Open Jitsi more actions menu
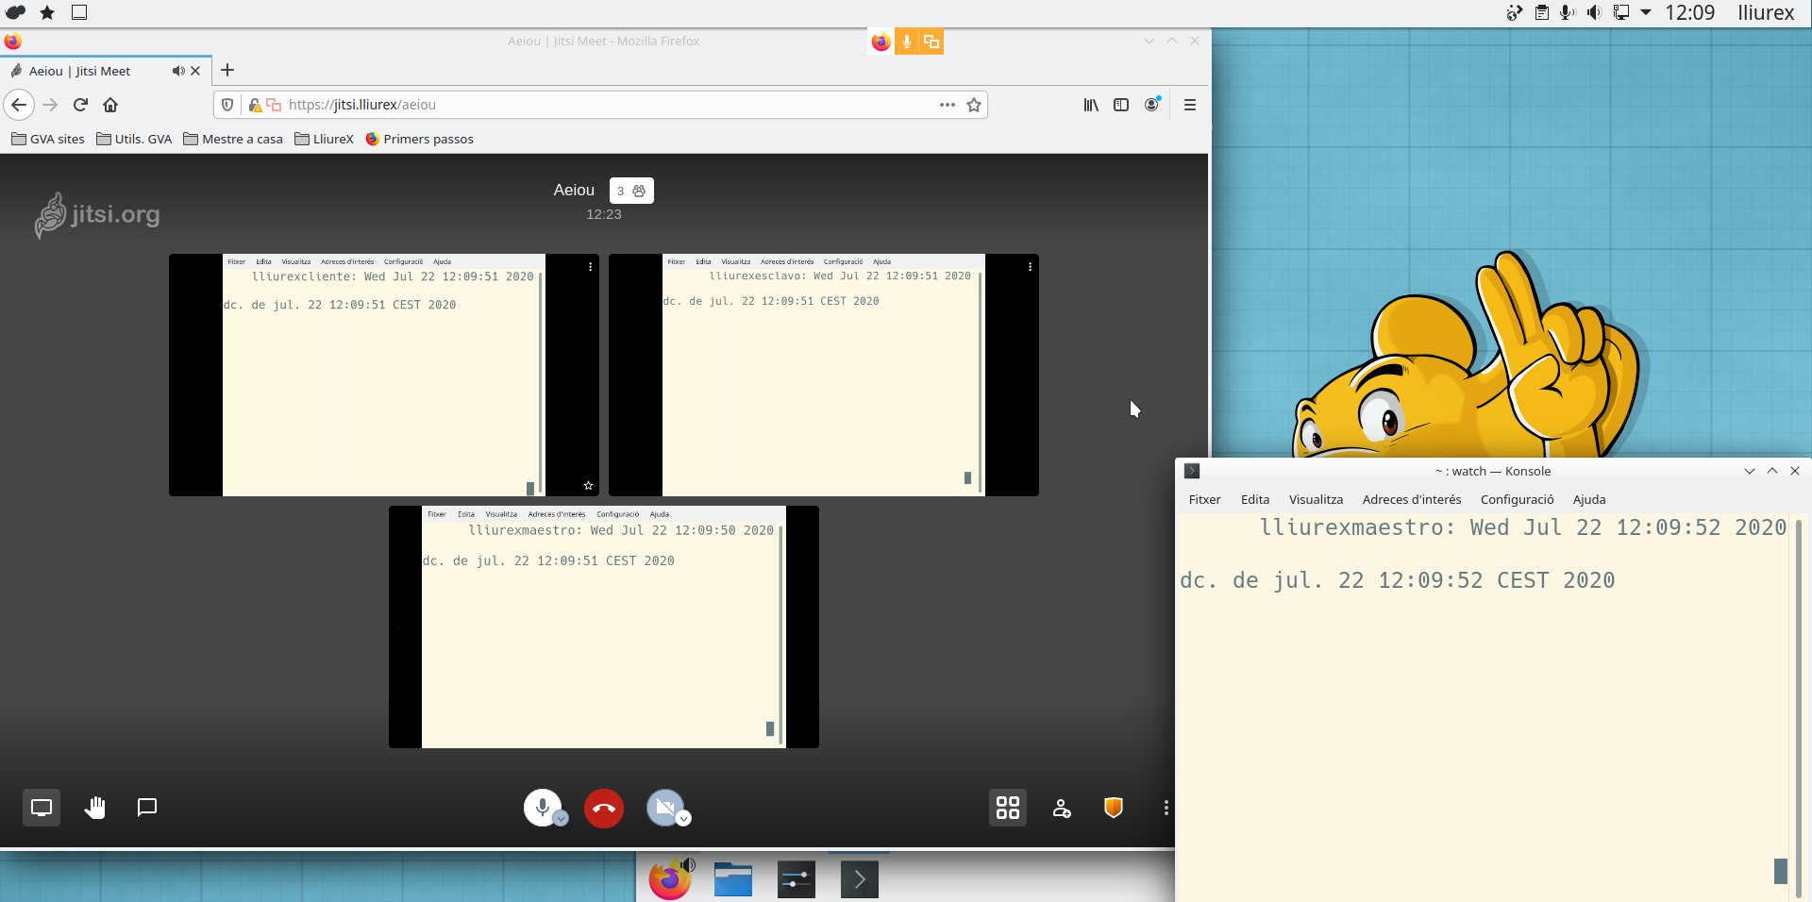This screenshot has width=1812, height=902. (1166, 808)
